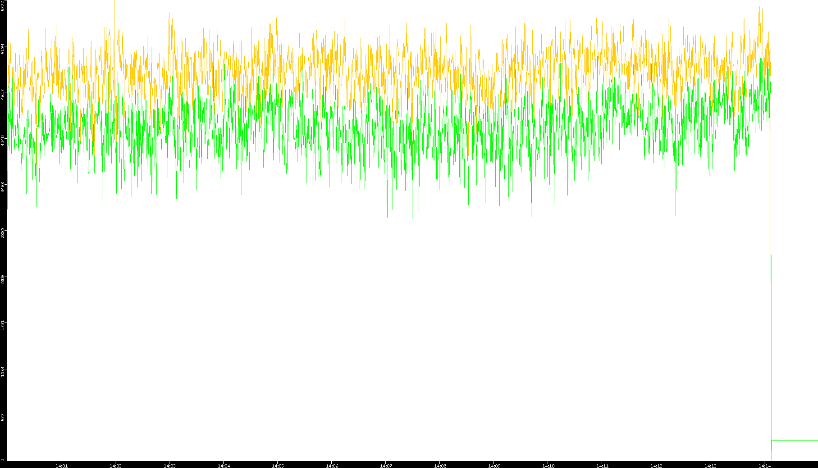Select the 1731 y-axis value label
818x468 pixels.
point(3,325)
